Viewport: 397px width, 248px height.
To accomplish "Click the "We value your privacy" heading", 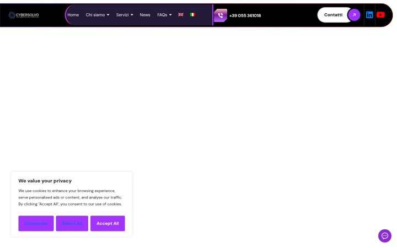I will point(45,181).
